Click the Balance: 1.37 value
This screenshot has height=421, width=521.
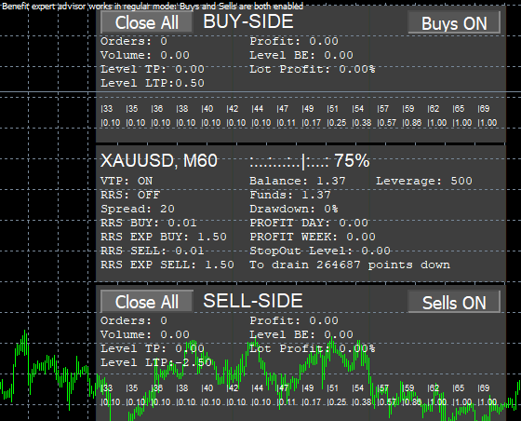298,181
